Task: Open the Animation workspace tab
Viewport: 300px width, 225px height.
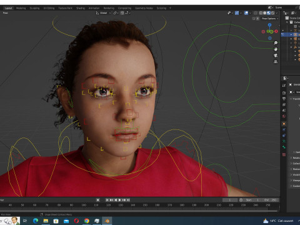Action: 94,8
